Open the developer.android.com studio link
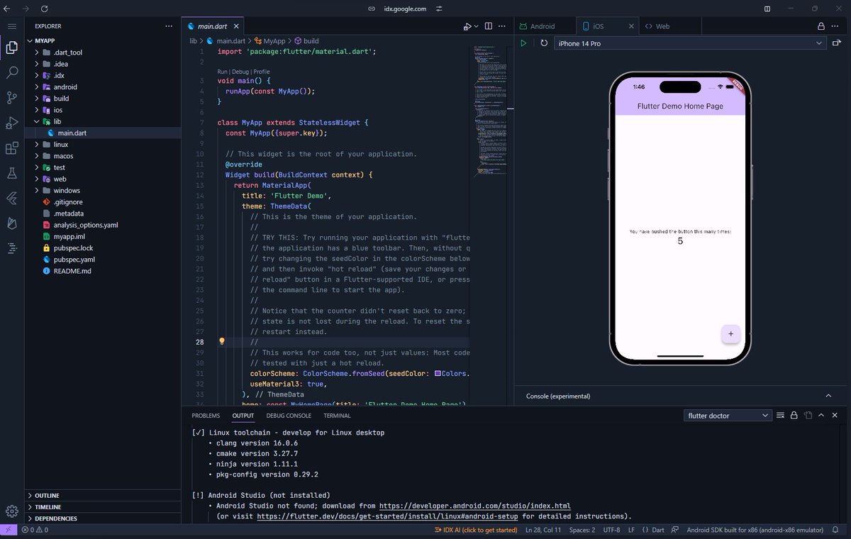The height and width of the screenshot is (539, 851). 474,506
